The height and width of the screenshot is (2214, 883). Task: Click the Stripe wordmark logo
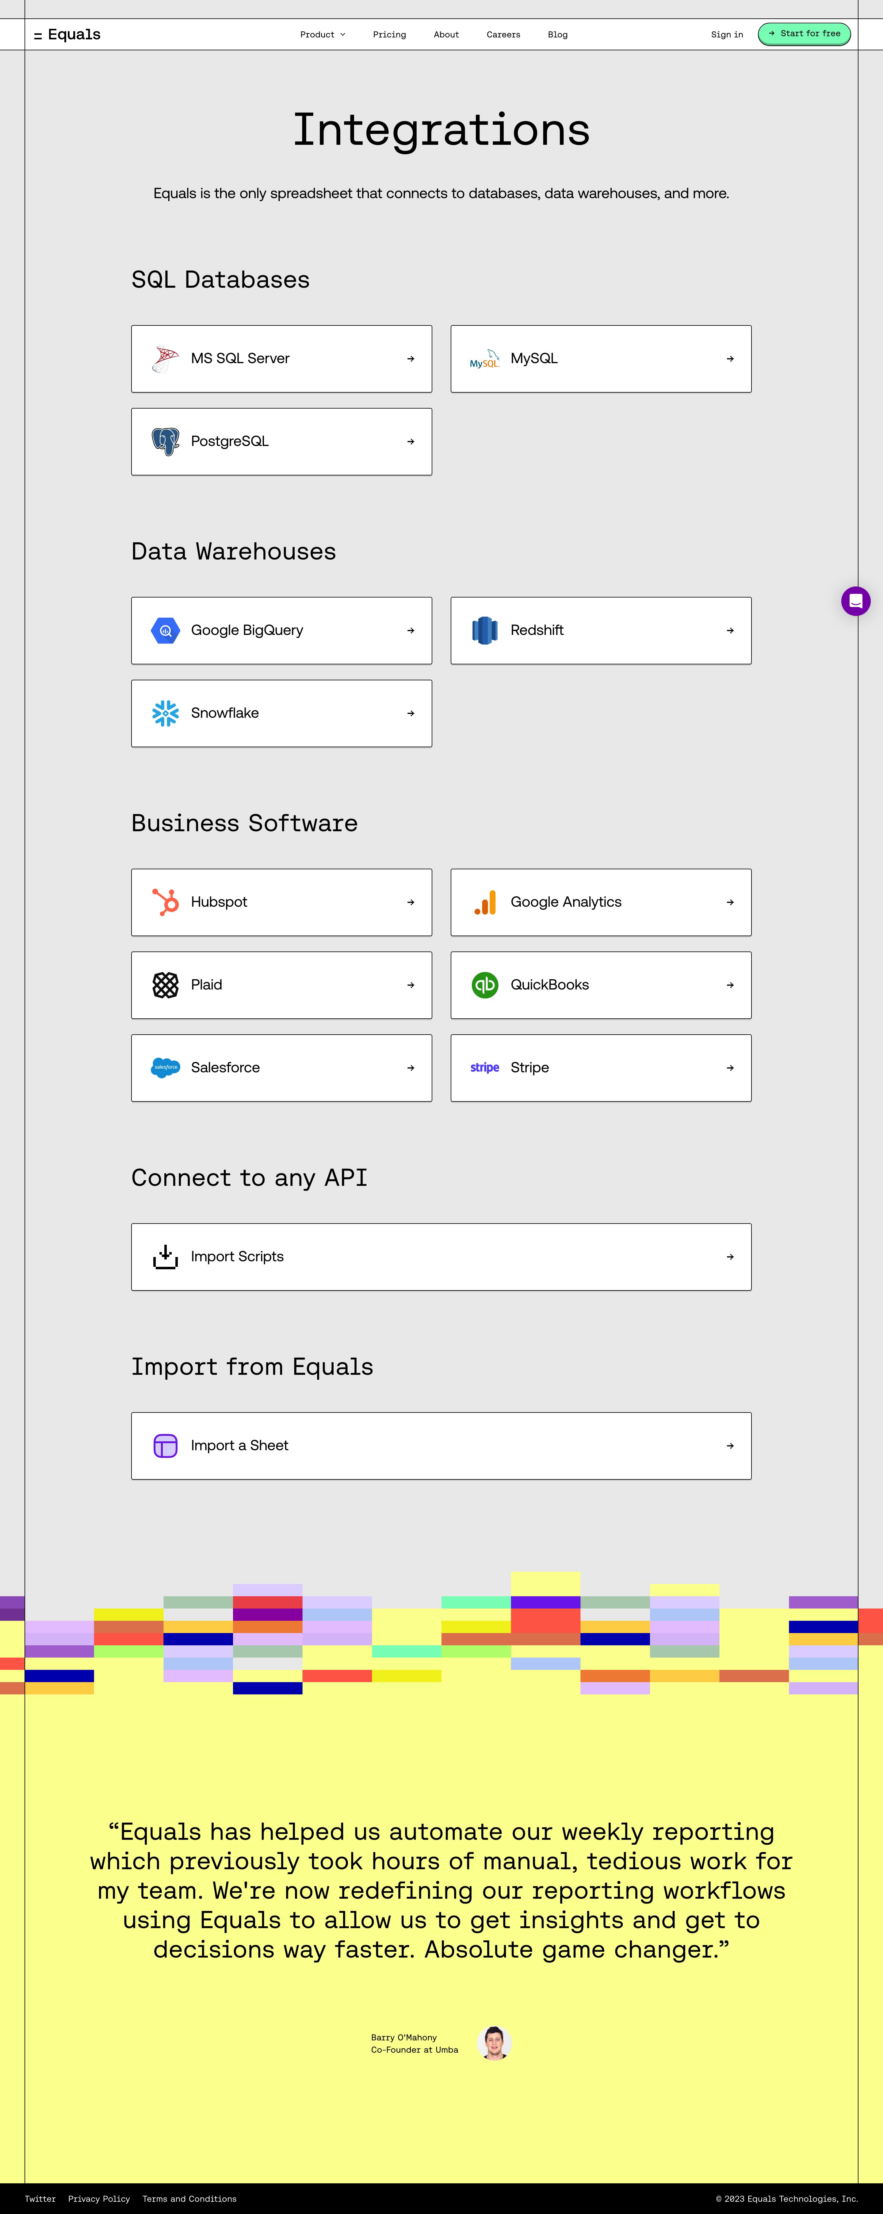(484, 1067)
